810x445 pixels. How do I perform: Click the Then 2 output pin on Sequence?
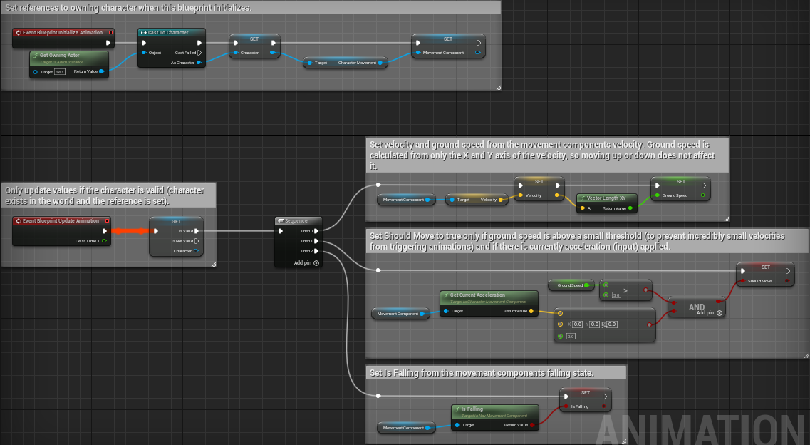(x=316, y=250)
